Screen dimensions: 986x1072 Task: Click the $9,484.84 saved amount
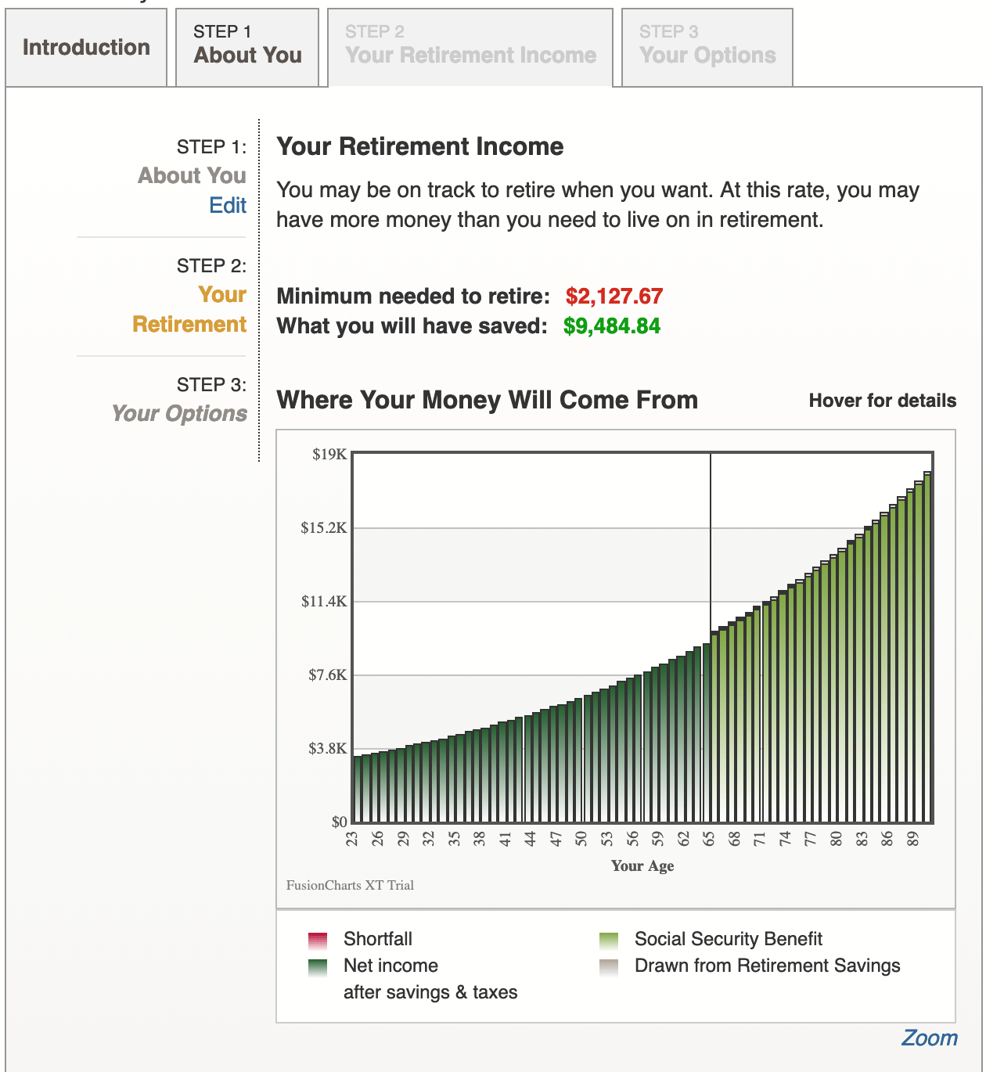click(611, 326)
